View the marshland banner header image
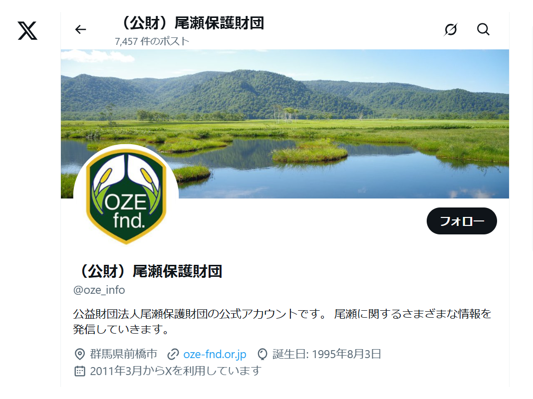The height and width of the screenshot is (399, 533). point(285,124)
